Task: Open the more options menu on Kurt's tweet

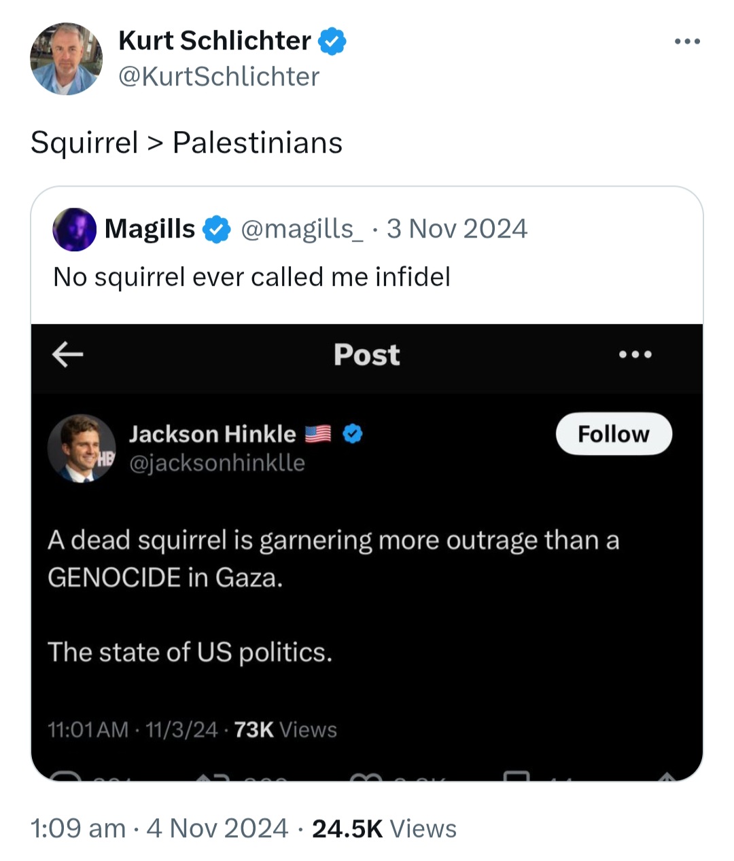Action: (x=687, y=41)
